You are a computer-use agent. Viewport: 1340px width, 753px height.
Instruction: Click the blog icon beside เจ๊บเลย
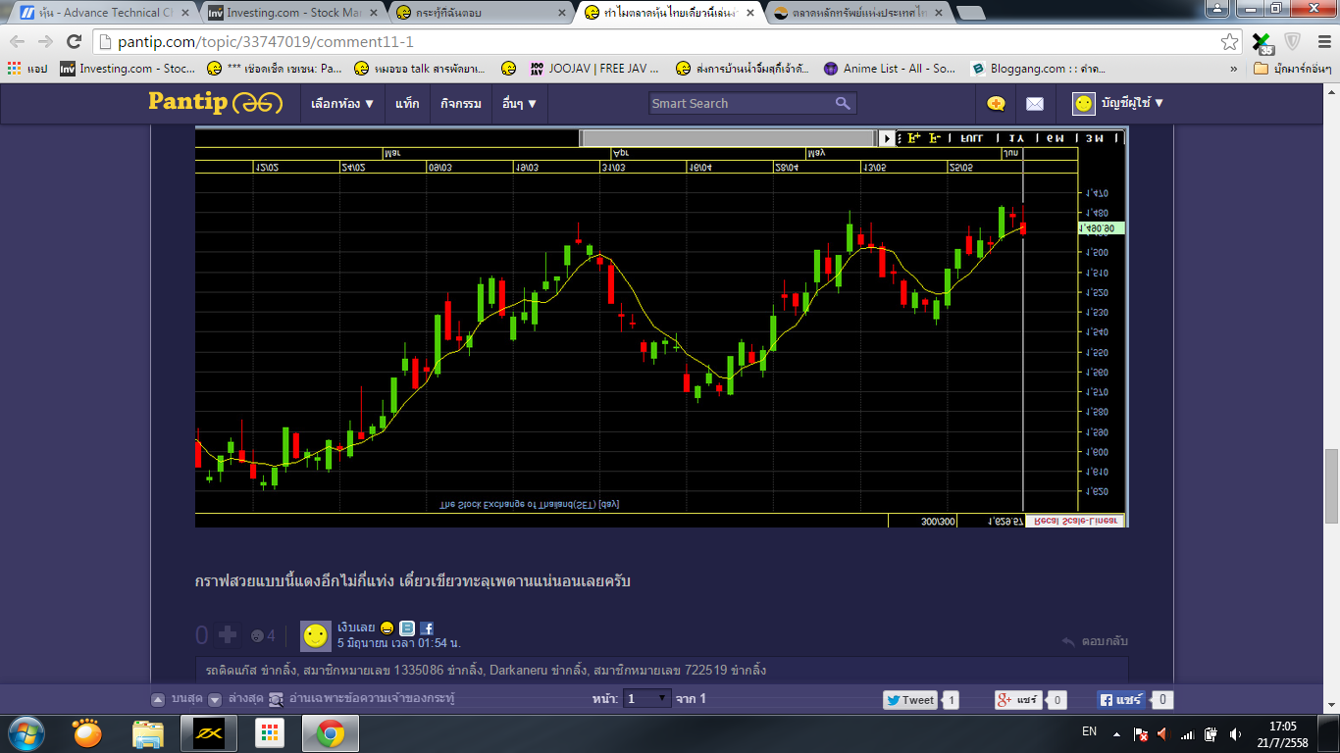(407, 628)
